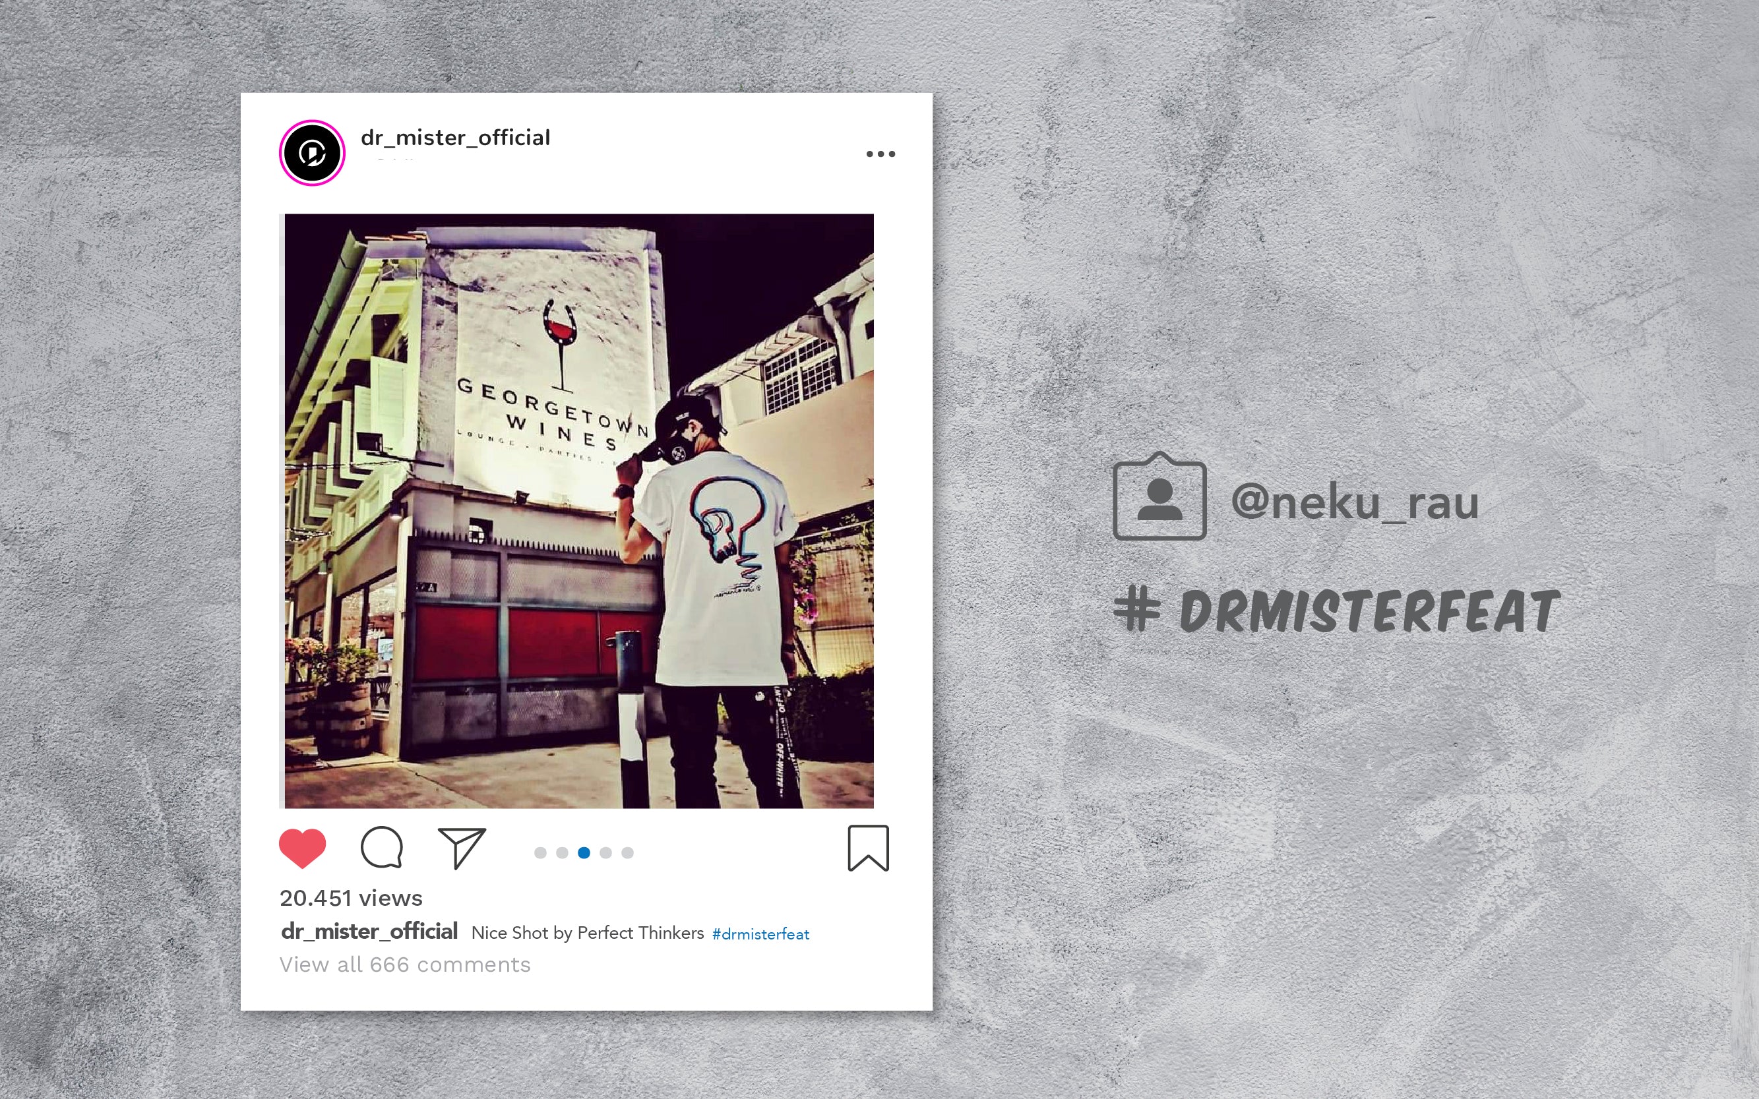View all 666 comments
This screenshot has height=1099, width=1759.
pyautogui.click(x=405, y=965)
